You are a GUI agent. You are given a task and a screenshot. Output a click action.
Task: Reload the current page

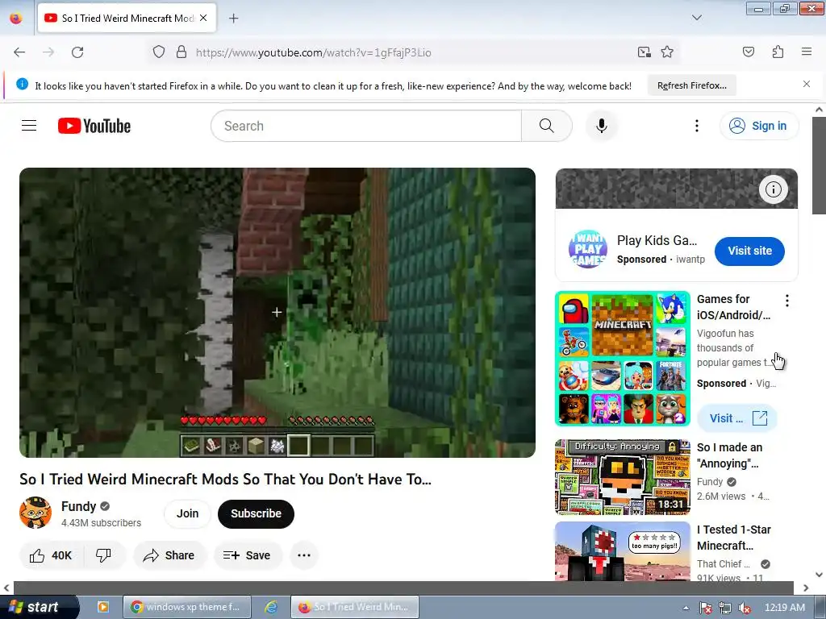click(x=77, y=52)
